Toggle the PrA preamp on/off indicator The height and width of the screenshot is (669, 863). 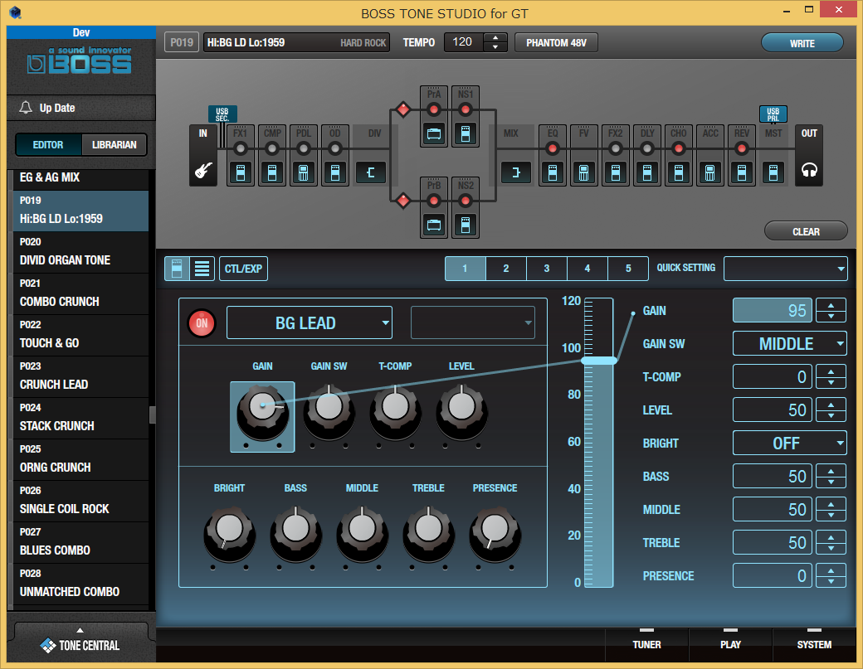click(434, 110)
